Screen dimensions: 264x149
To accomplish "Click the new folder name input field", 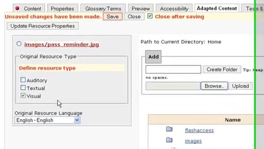I will (x=173, y=70).
